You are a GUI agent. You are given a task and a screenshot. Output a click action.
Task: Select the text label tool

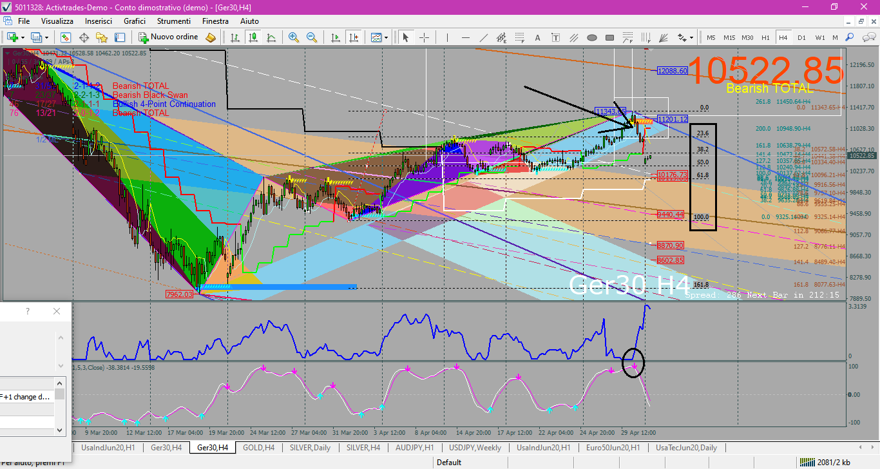(556, 37)
